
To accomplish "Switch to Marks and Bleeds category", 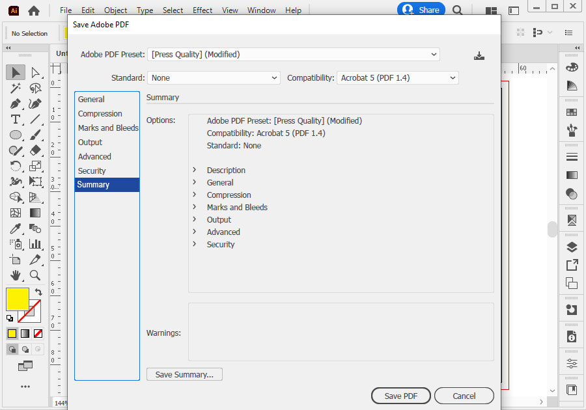I will tap(107, 128).
